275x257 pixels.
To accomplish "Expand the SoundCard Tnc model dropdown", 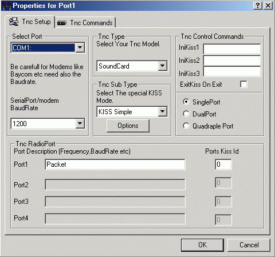I will (x=163, y=66).
